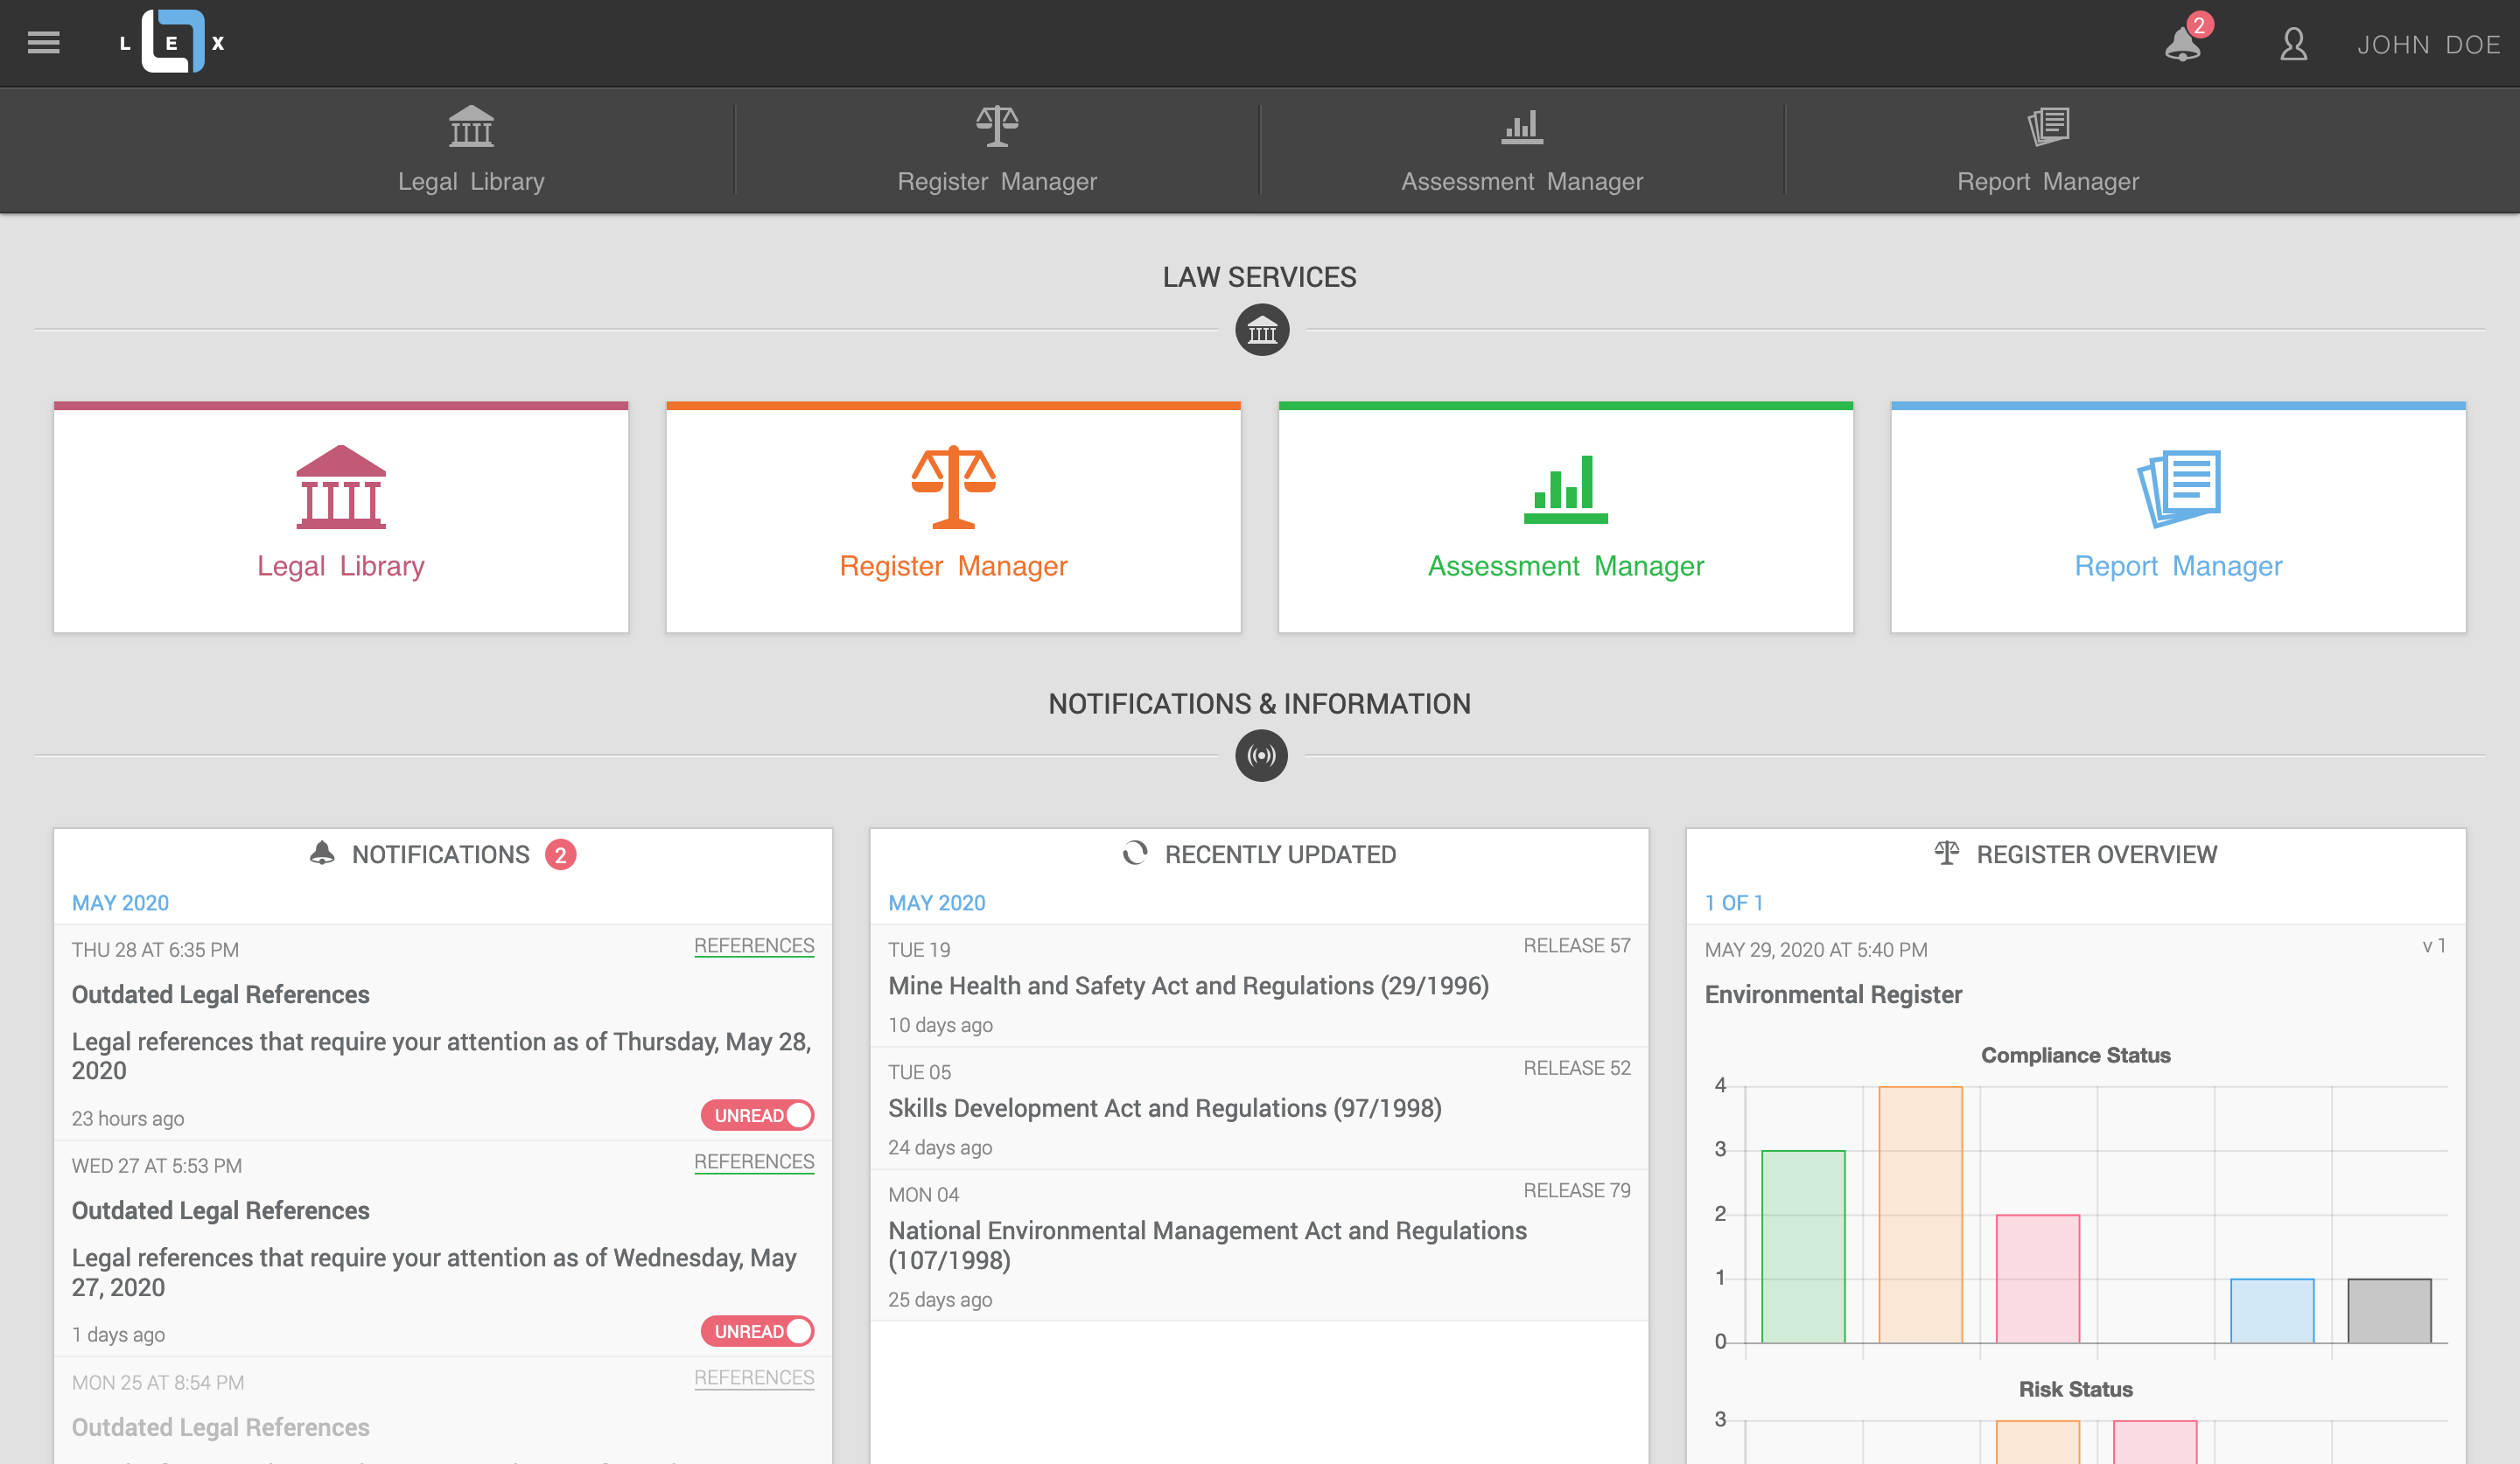Toggle UNREAD on the Thursday May 28 notification
The height and width of the screenshot is (1464, 2520).
pos(757,1115)
